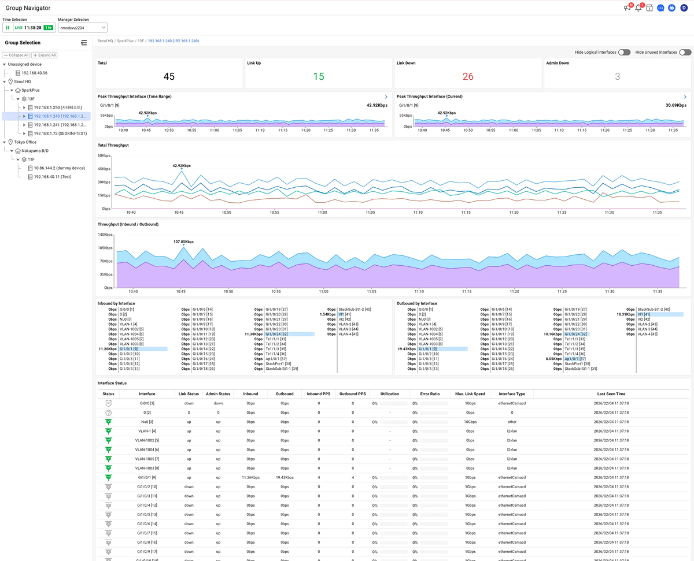Click Peak Throughput Interface (Current) arrow icon
This screenshot has height=561, width=694.
click(x=685, y=97)
